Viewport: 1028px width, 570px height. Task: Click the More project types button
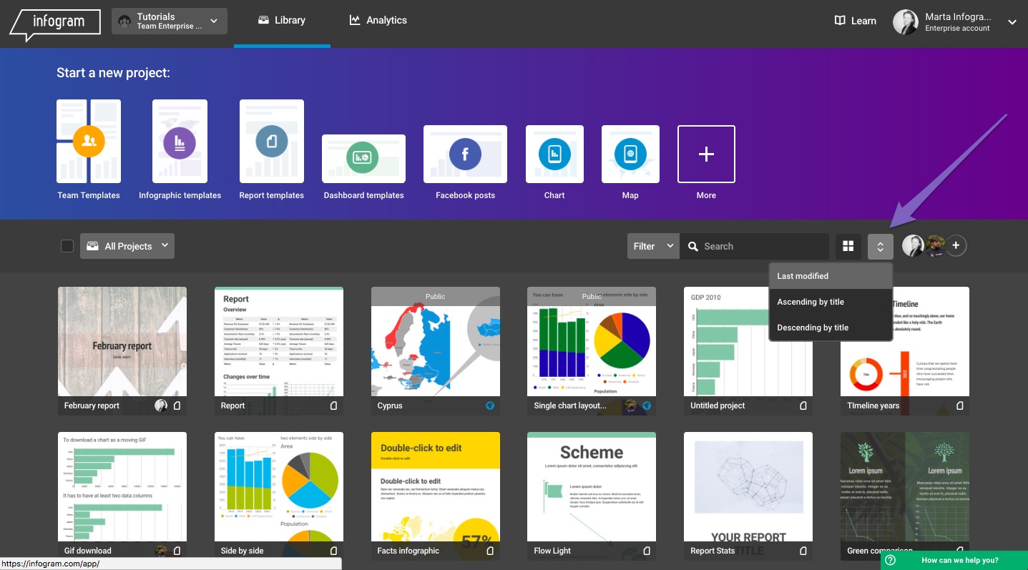(706, 154)
